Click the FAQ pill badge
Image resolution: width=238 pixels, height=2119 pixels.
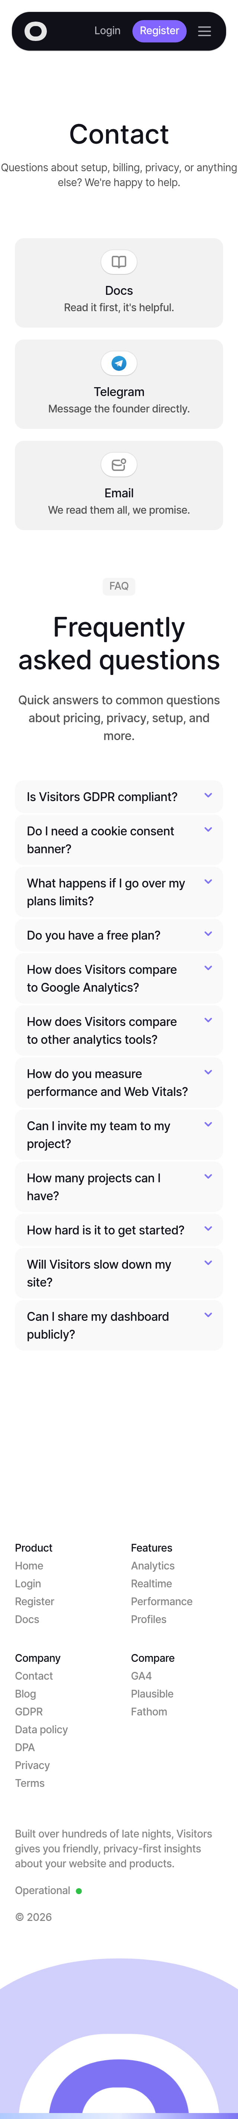point(119,586)
